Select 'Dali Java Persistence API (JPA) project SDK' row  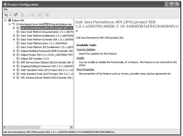(x=47, y=28)
